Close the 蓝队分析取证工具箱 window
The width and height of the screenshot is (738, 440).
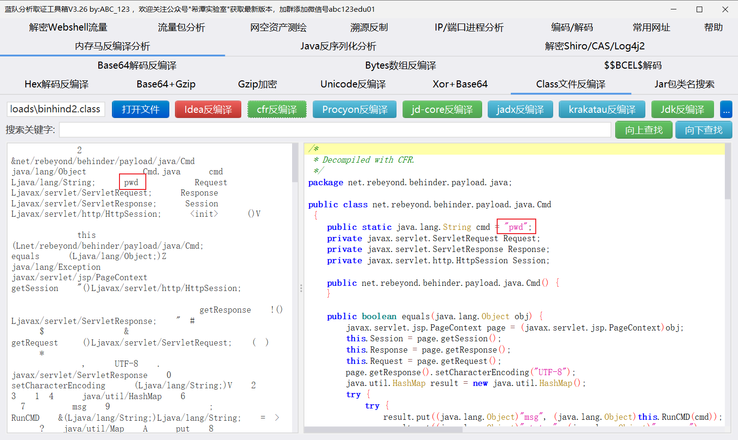click(725, 9)
